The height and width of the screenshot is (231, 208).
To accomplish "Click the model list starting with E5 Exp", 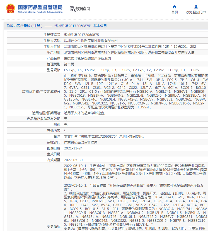I will pyautogui.click(x=131, y=70).
